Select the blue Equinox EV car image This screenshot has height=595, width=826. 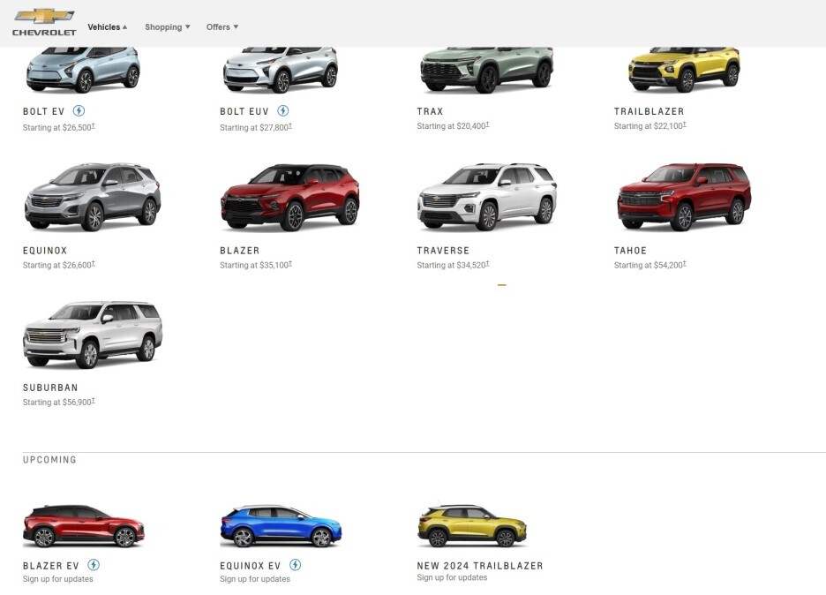[281, 526]
